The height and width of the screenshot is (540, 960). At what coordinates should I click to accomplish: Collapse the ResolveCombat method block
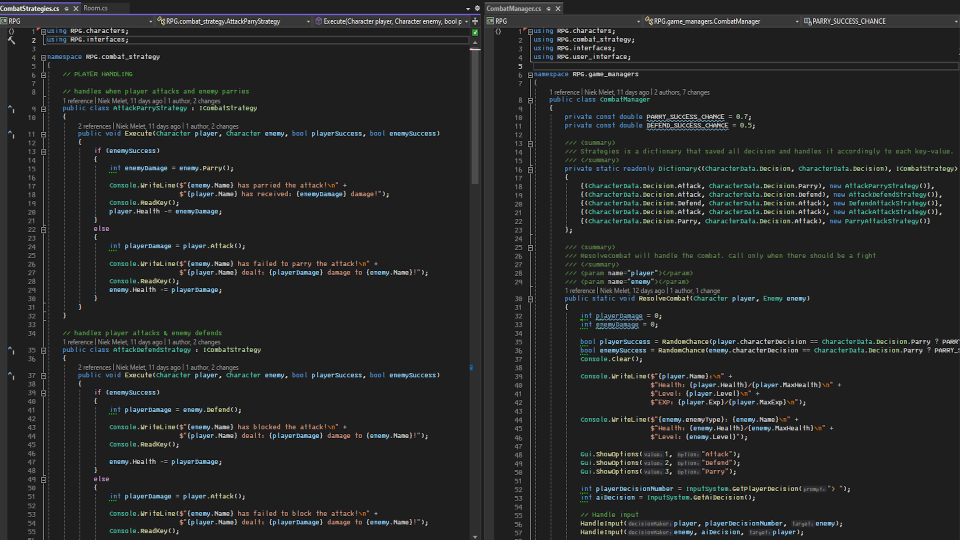pyautogui.click(x=530, y=299)
